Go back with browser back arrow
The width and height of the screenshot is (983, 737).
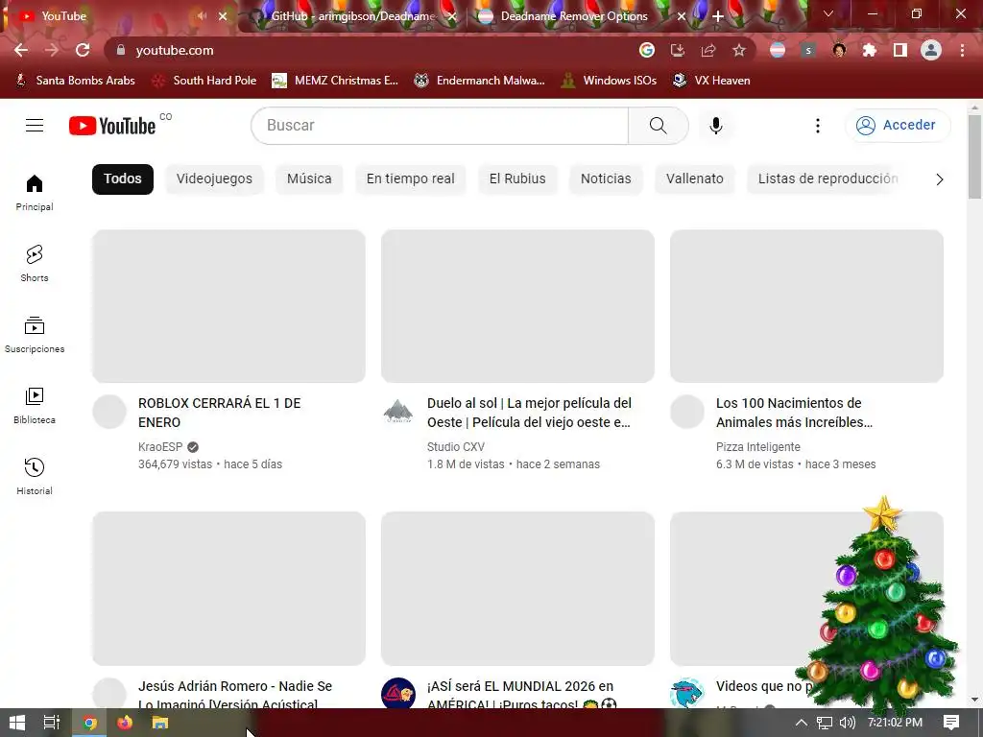pos(21,50)
